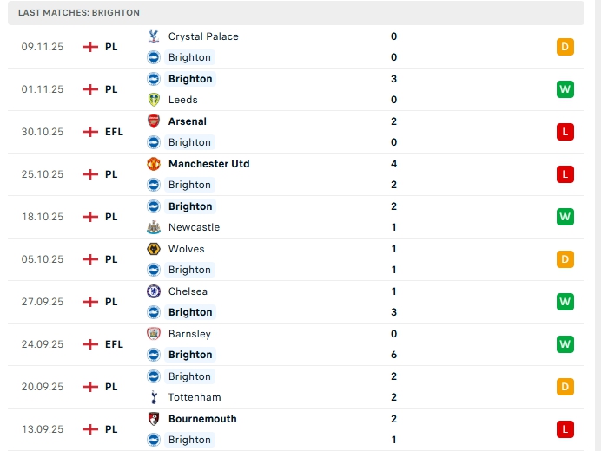Viewport: 601px width, 451px height.
Task: Open the Bournemouth team link
Action: click(x=202, y=419)
